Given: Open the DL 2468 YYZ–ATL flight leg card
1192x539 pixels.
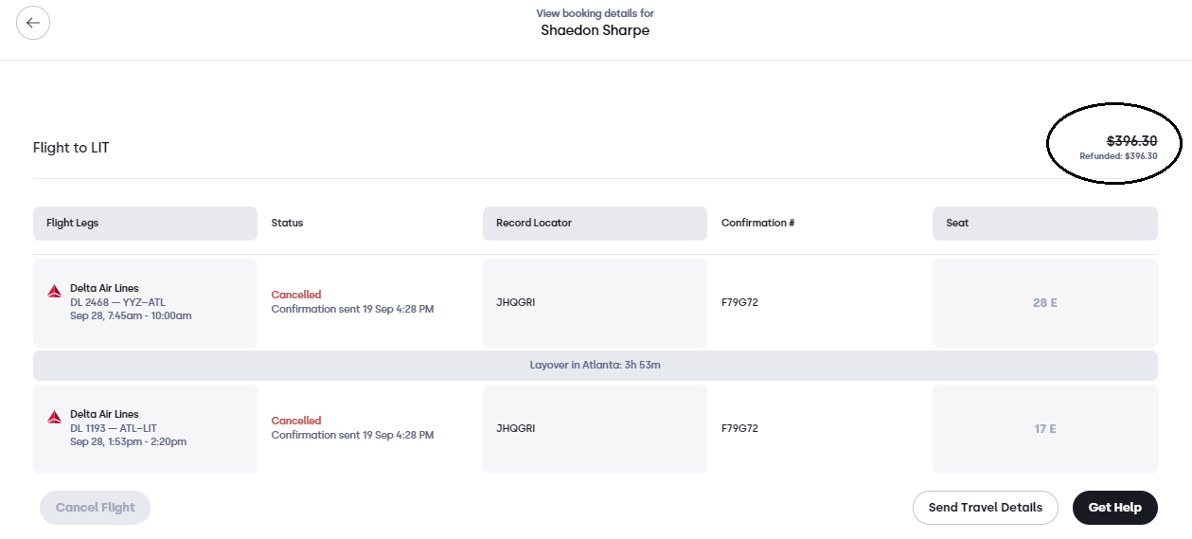Looking at the screenshot, I should [x=145, y=303].
